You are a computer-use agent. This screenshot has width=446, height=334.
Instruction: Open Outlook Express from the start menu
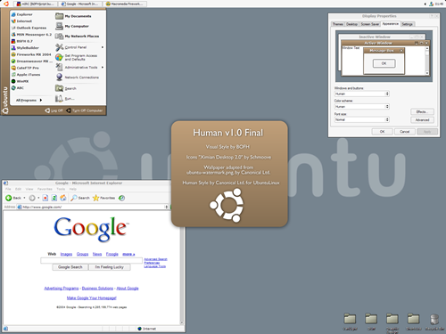[29, 28]
